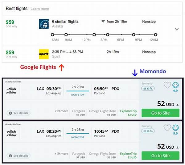Open 'See details' for the 03:30 PM flight

click(18, 113)
